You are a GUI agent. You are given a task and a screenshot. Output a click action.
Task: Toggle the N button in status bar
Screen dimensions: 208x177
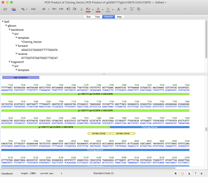coord(175,173)
